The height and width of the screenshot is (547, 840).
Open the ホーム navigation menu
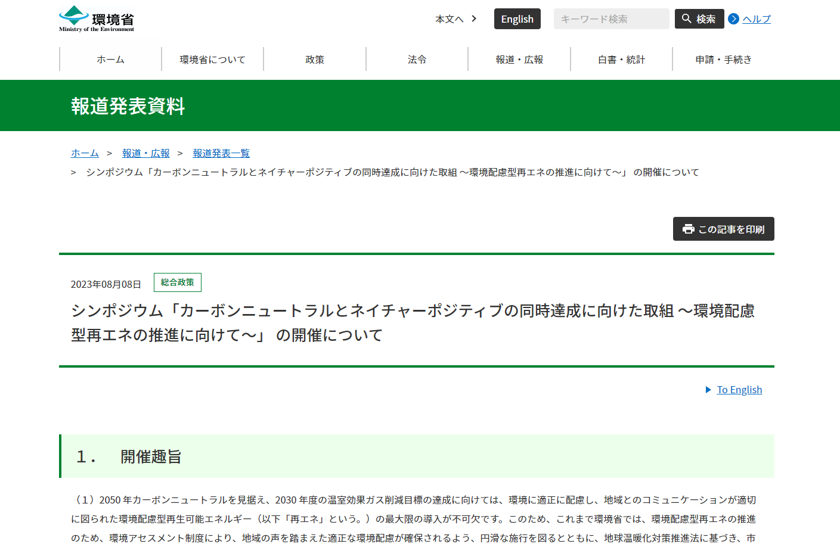tap(111, 60)
